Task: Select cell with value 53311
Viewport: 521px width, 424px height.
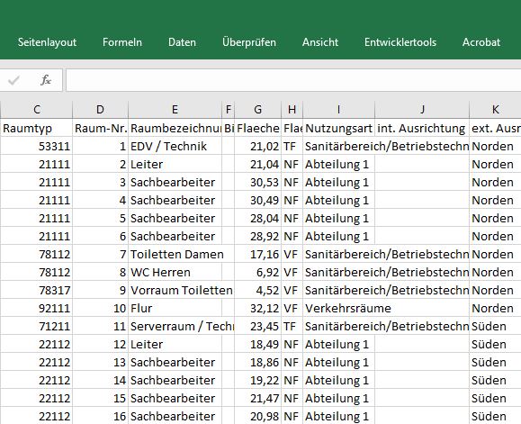Action: click(x=37, y=146)
